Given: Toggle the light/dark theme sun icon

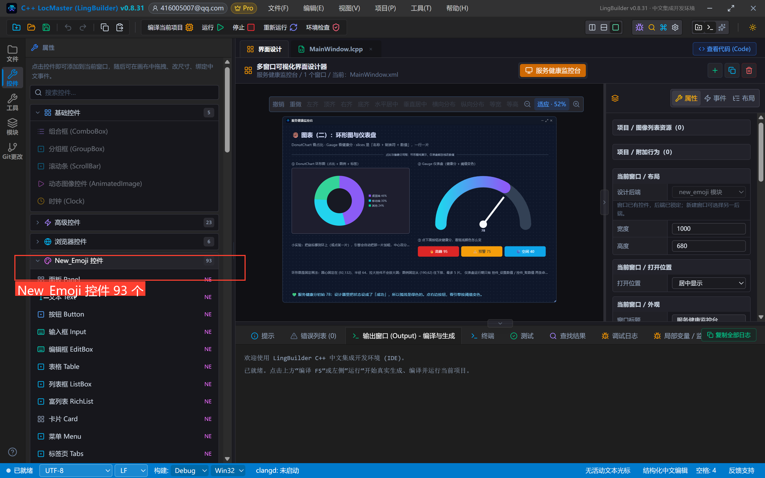Looking at the screenshot, I should click(753, 28).
